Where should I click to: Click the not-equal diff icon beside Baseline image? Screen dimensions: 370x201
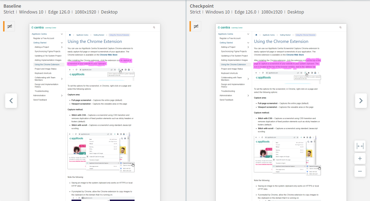10,26
